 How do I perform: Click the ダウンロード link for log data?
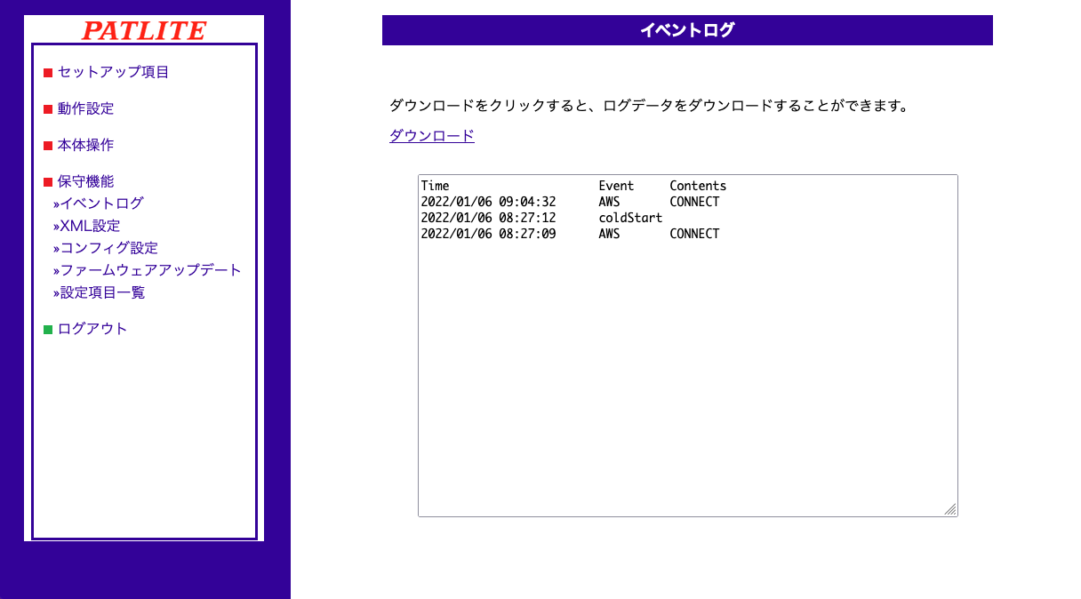point(431,136)
